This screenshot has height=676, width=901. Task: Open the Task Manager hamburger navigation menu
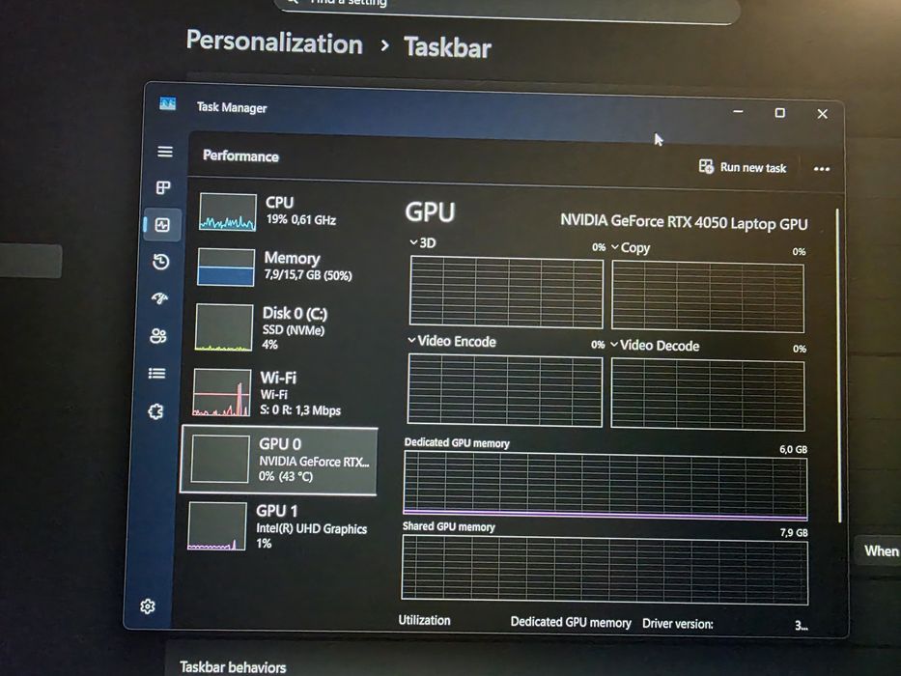pyautogui.click(x=165, y=152)
